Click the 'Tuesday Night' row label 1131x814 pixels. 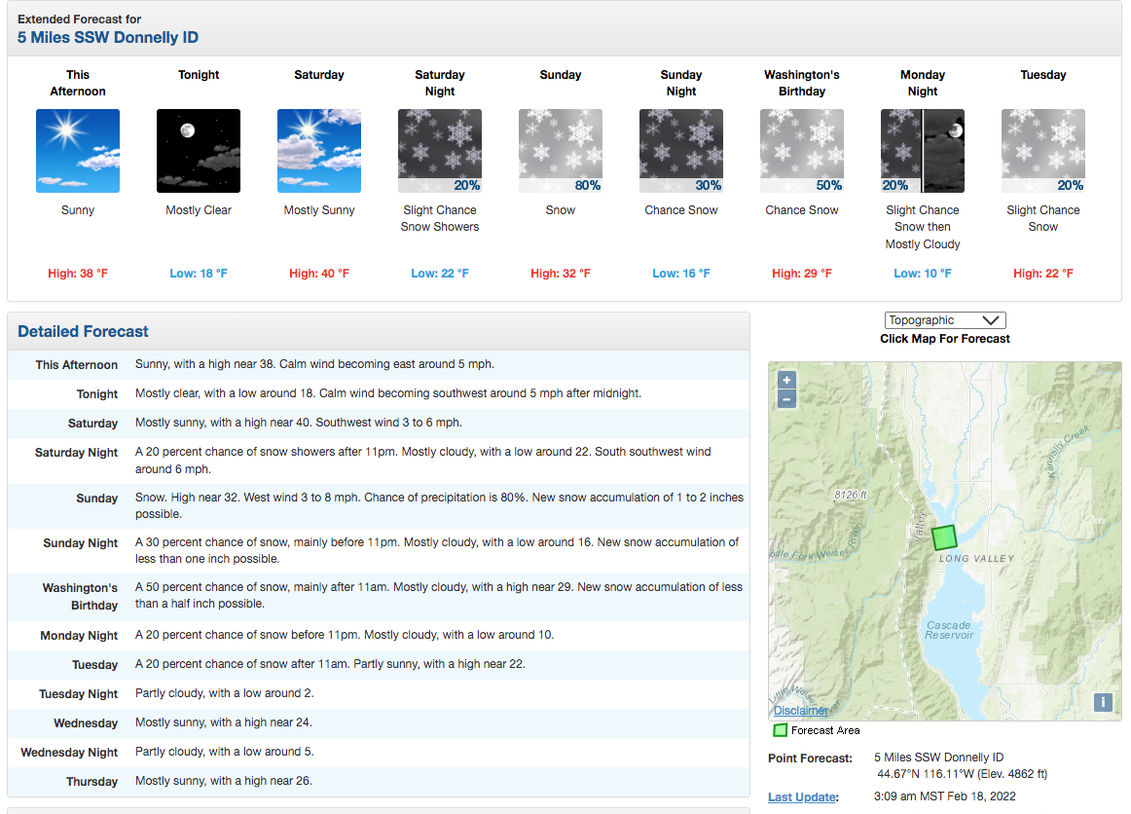pyautogui.click(x=79, y=694)
